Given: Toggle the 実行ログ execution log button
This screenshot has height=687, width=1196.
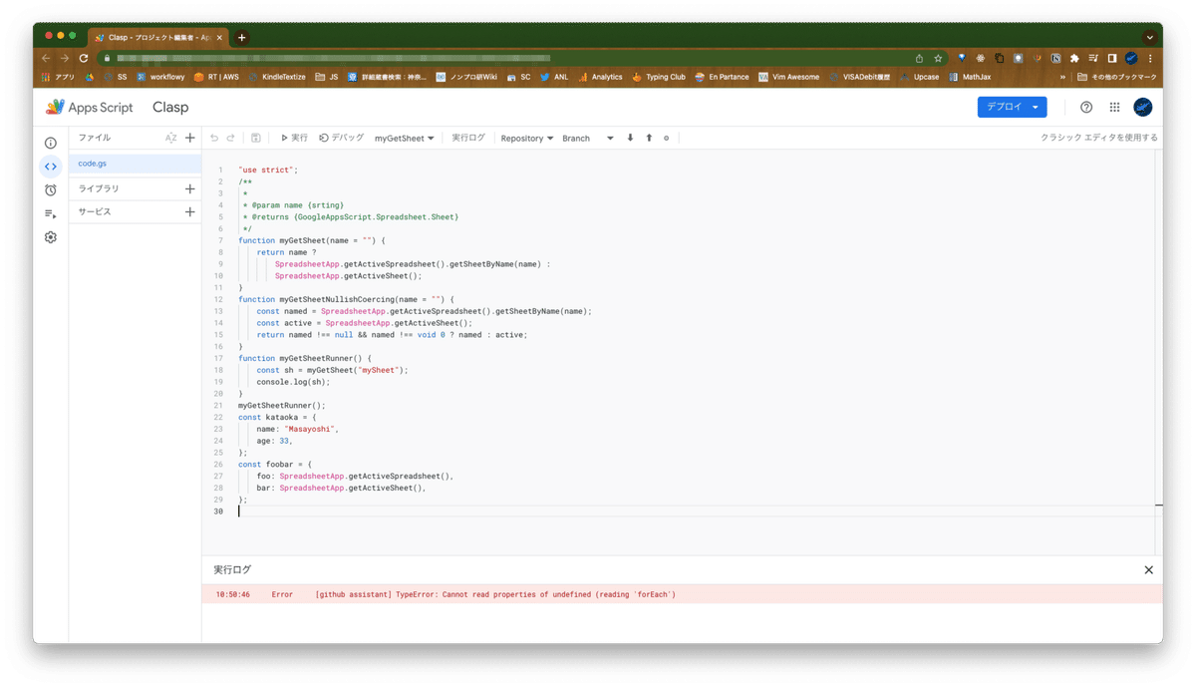Looking at the screenshot, I should coord(468,138).
